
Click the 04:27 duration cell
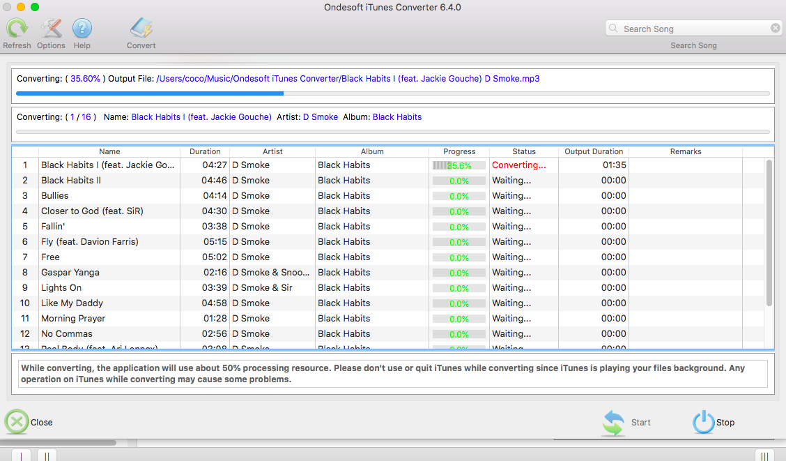(x=215, y=165)
